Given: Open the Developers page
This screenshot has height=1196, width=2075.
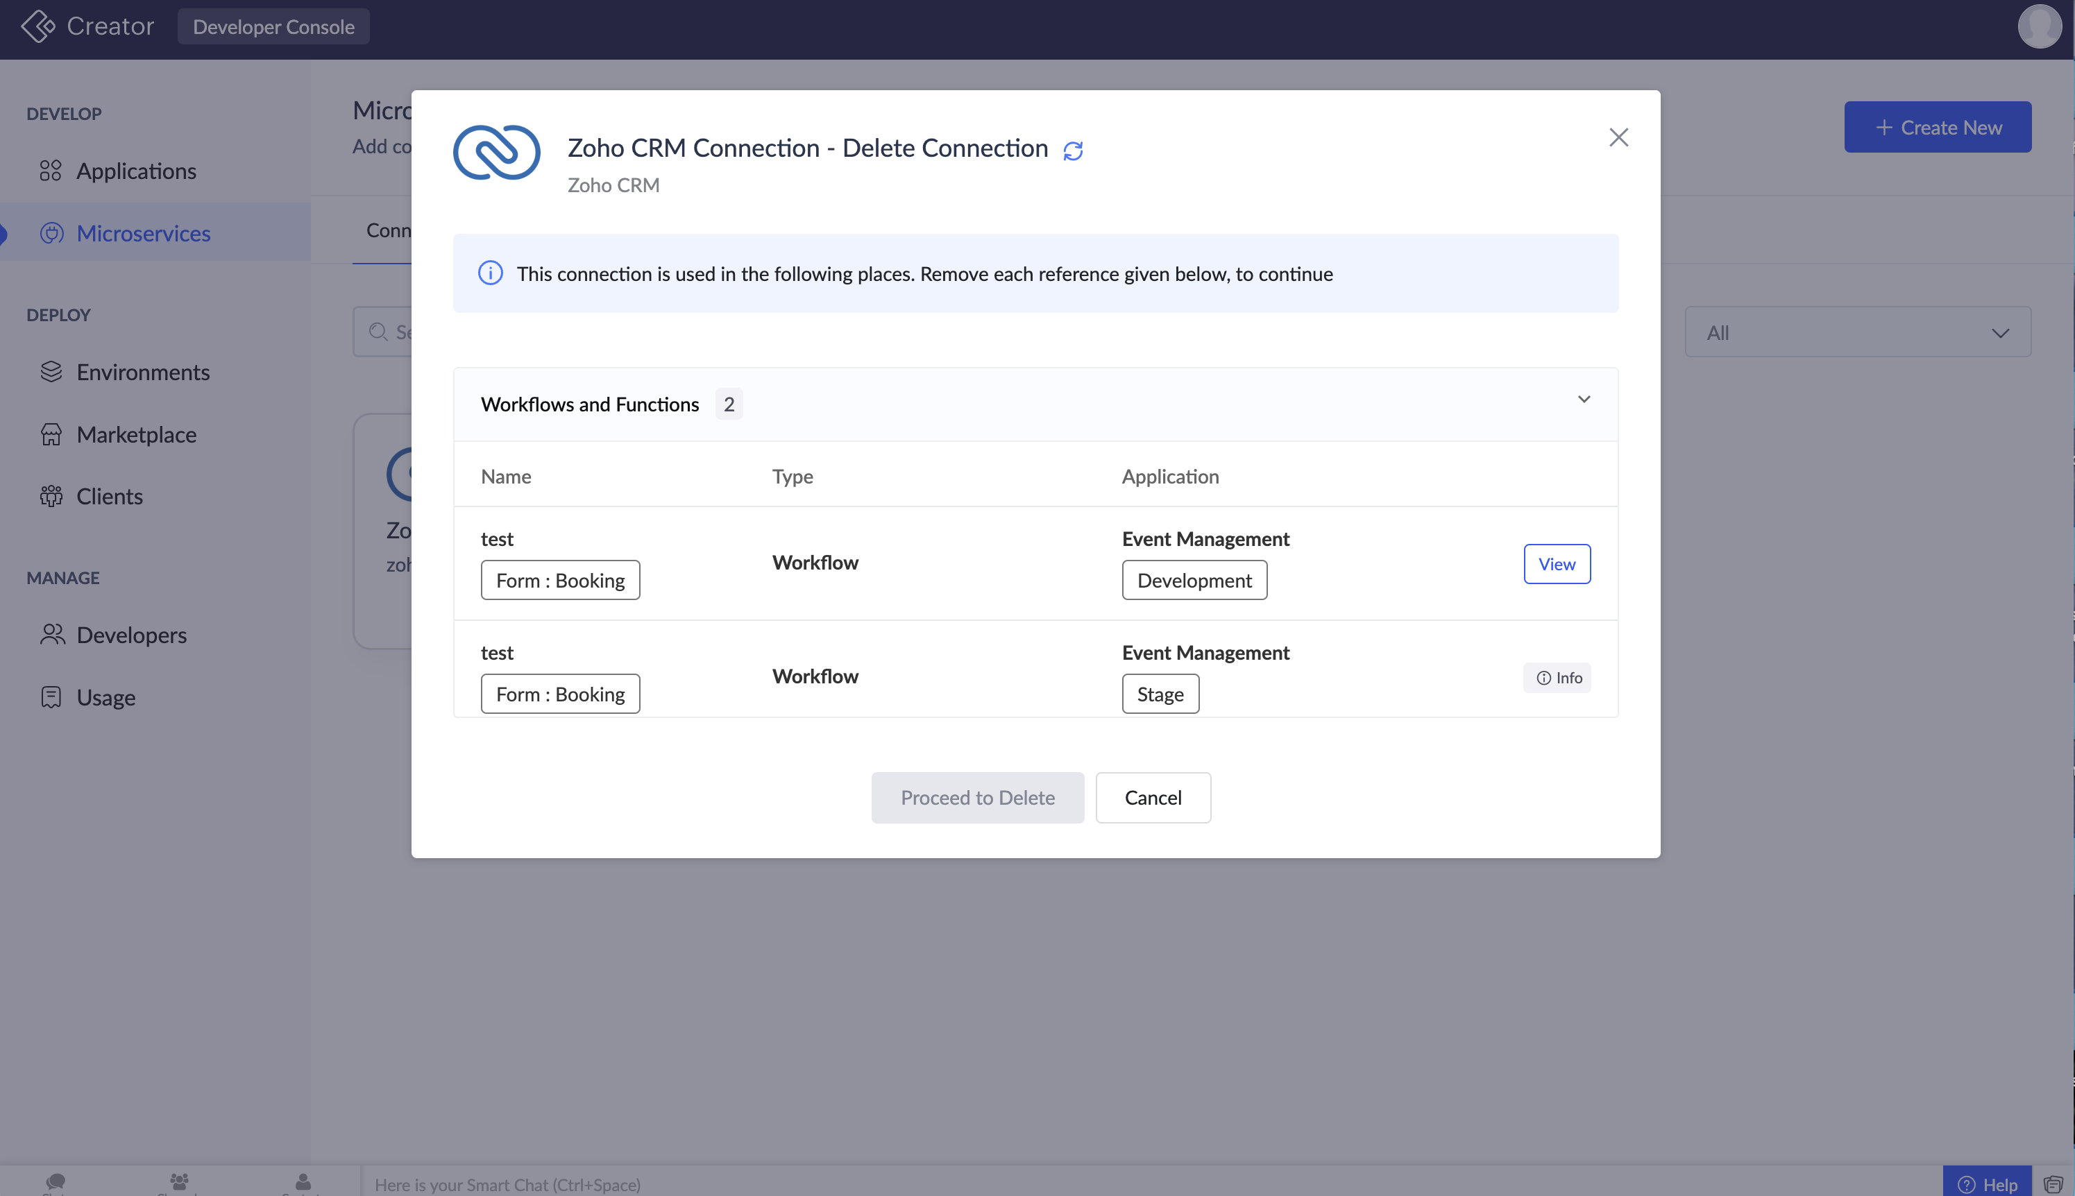Looking at the screenshot, I should point(130,635).
